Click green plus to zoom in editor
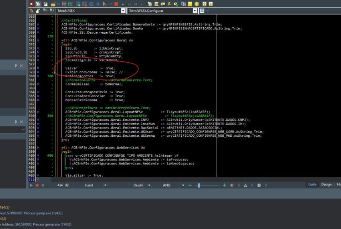This screenshot has width=341, height=229. tap(225, 185)
